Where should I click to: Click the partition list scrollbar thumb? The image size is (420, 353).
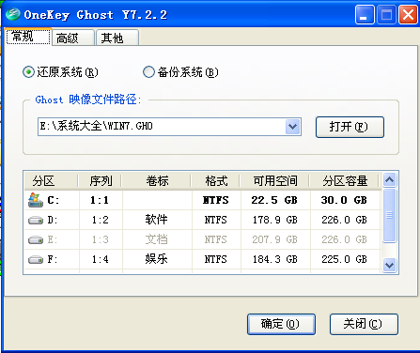[389, 215]
